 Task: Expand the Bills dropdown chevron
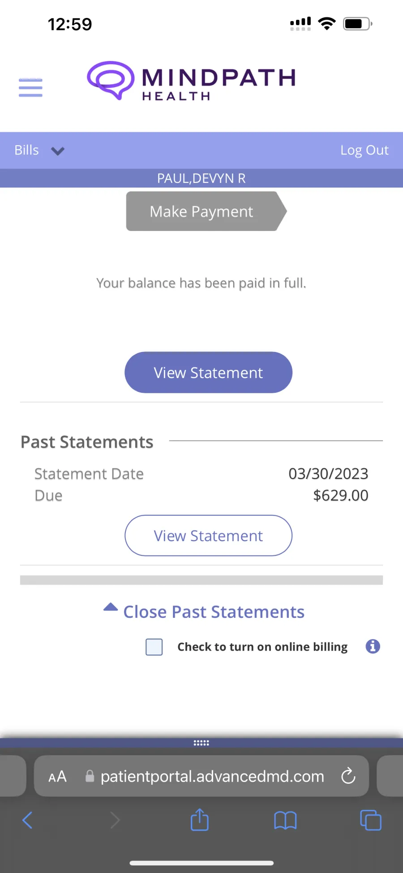tap(58, 151)
